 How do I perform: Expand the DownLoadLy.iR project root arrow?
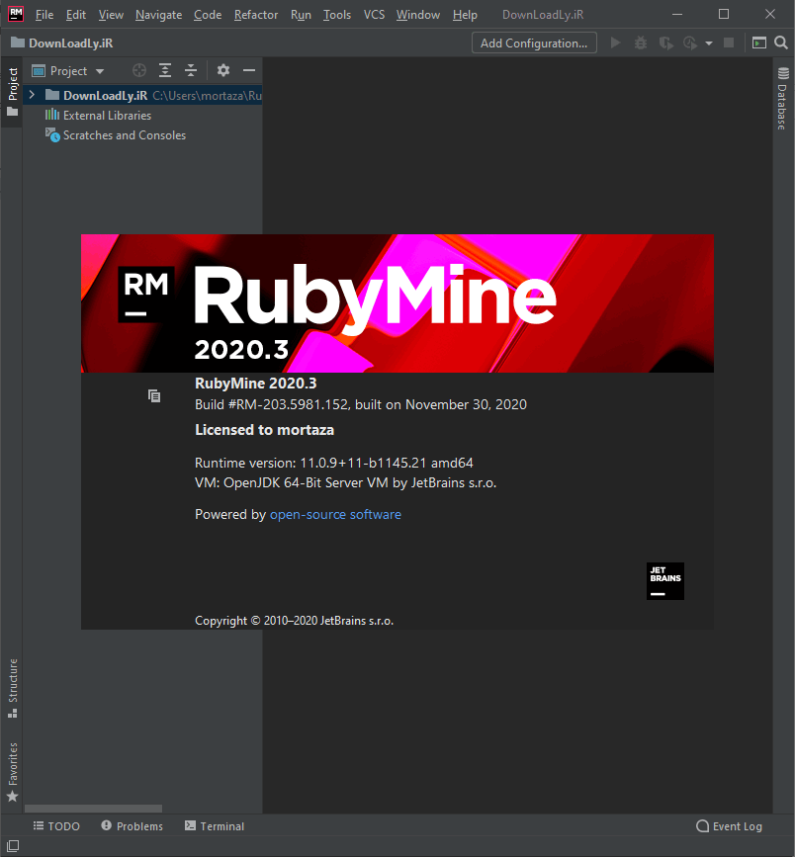point(32,95)
